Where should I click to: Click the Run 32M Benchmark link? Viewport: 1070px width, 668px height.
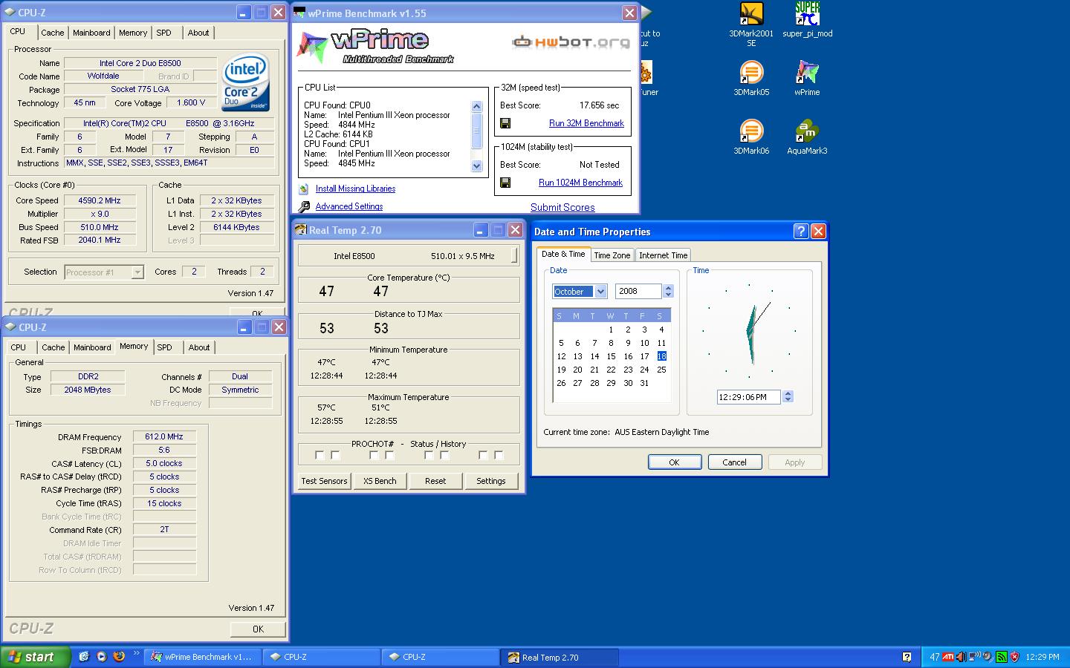pos(586,123)
